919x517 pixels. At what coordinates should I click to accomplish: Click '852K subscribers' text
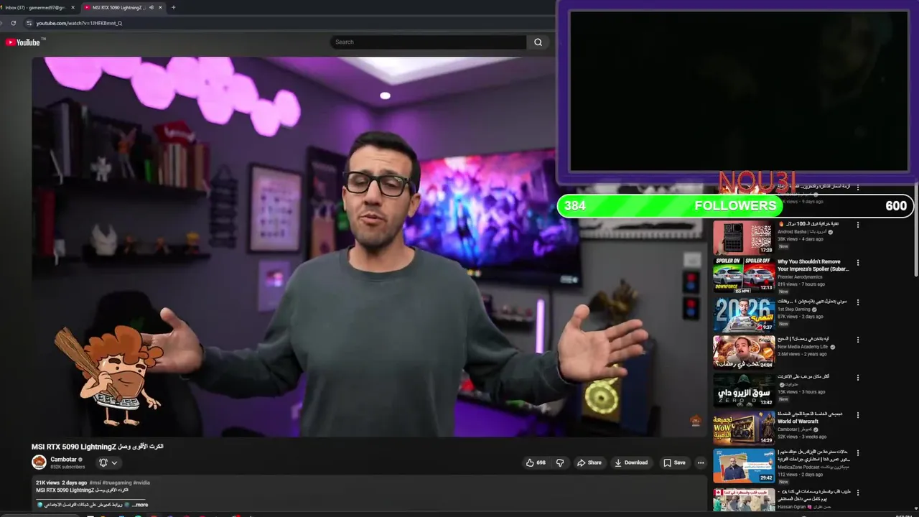[x=67, y=467]
